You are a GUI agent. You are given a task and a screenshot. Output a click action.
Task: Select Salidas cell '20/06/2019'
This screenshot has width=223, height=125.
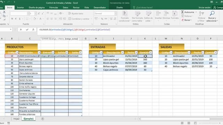pos(198,63)
